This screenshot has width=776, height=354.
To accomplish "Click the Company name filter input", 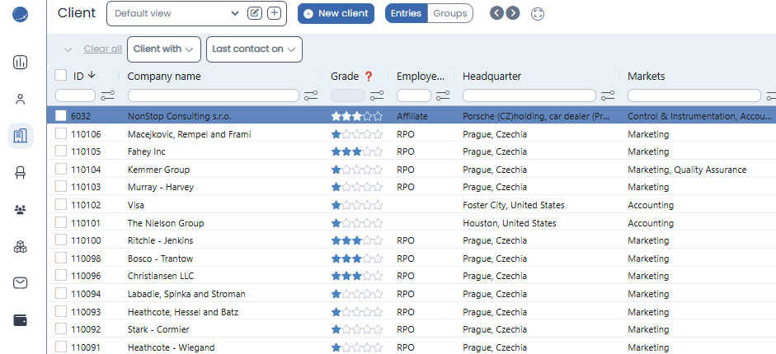I will click(212, 95).
